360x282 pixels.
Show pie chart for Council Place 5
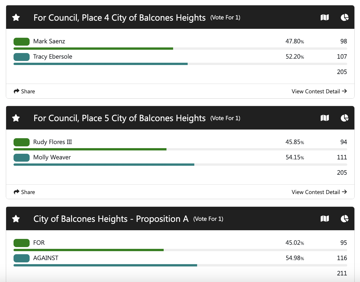pos(344,118)
